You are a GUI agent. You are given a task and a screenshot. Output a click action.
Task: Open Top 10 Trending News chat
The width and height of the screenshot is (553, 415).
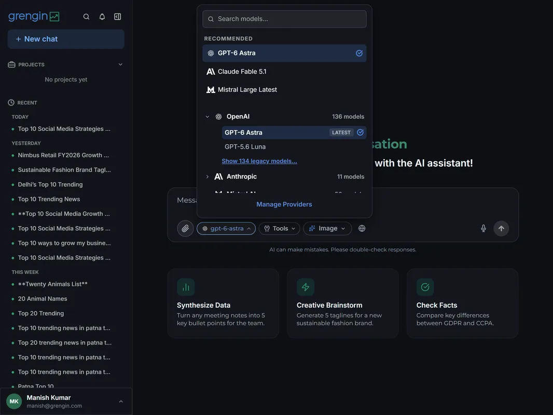[x=49, y=199]
